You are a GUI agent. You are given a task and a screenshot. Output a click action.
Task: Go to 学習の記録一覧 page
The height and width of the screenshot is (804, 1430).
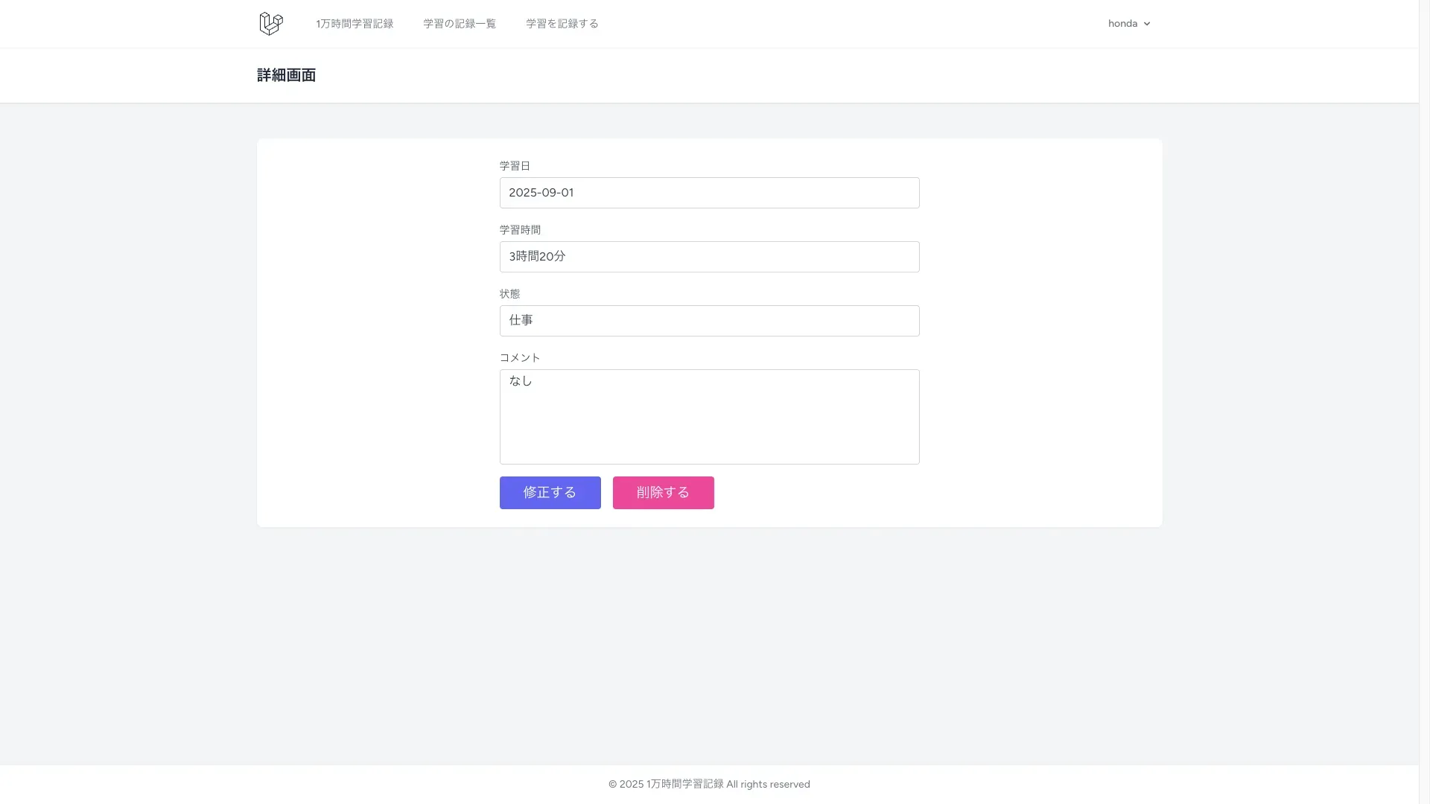(x=460, y=24)
